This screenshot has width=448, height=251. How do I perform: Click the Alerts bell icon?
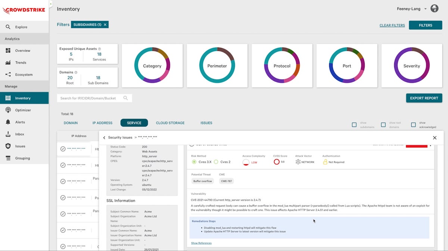tap(8, 122)
